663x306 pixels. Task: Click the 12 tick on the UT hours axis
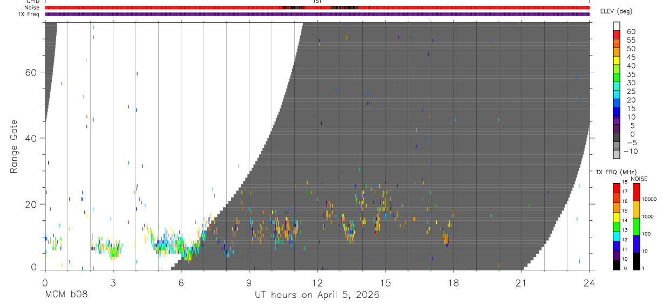317,282
